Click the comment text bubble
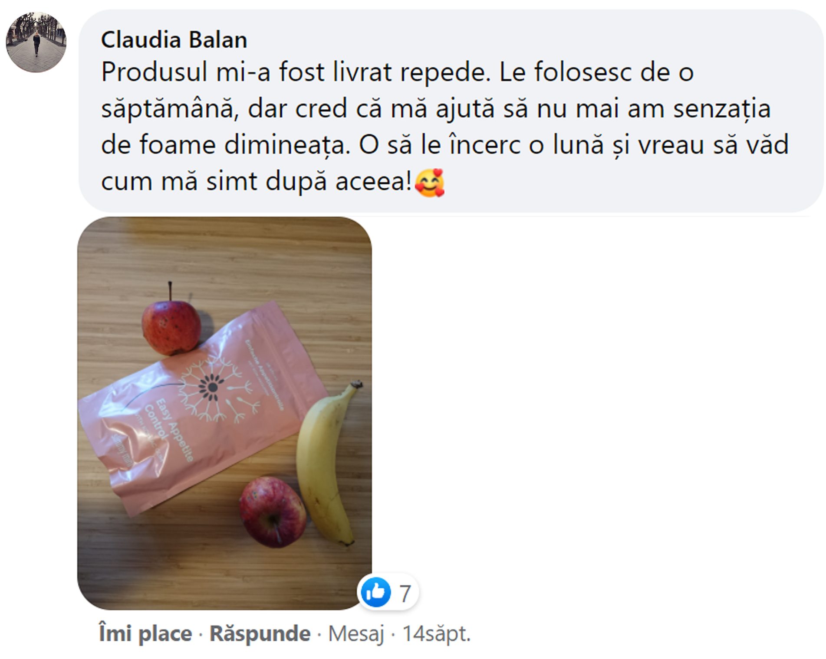The width and height of the screenshot is (826, 659). [451, 111]
